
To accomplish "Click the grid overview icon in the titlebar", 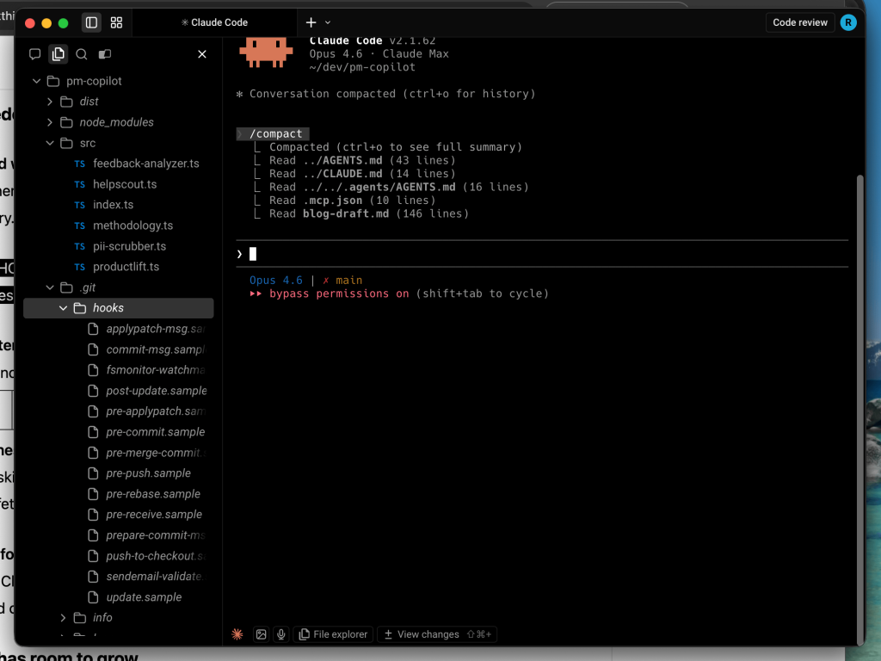I will (116, 22).
